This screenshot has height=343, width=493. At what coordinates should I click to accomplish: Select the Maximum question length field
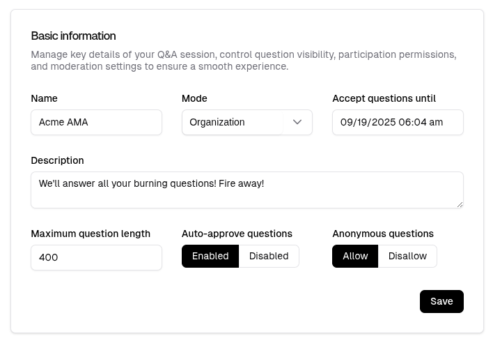(x=96, y=257)
